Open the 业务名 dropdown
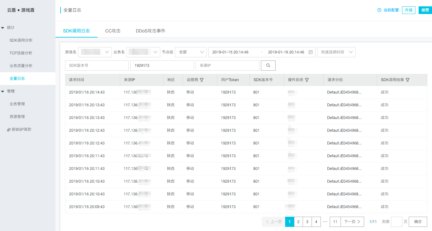 (x=143, y=52)
